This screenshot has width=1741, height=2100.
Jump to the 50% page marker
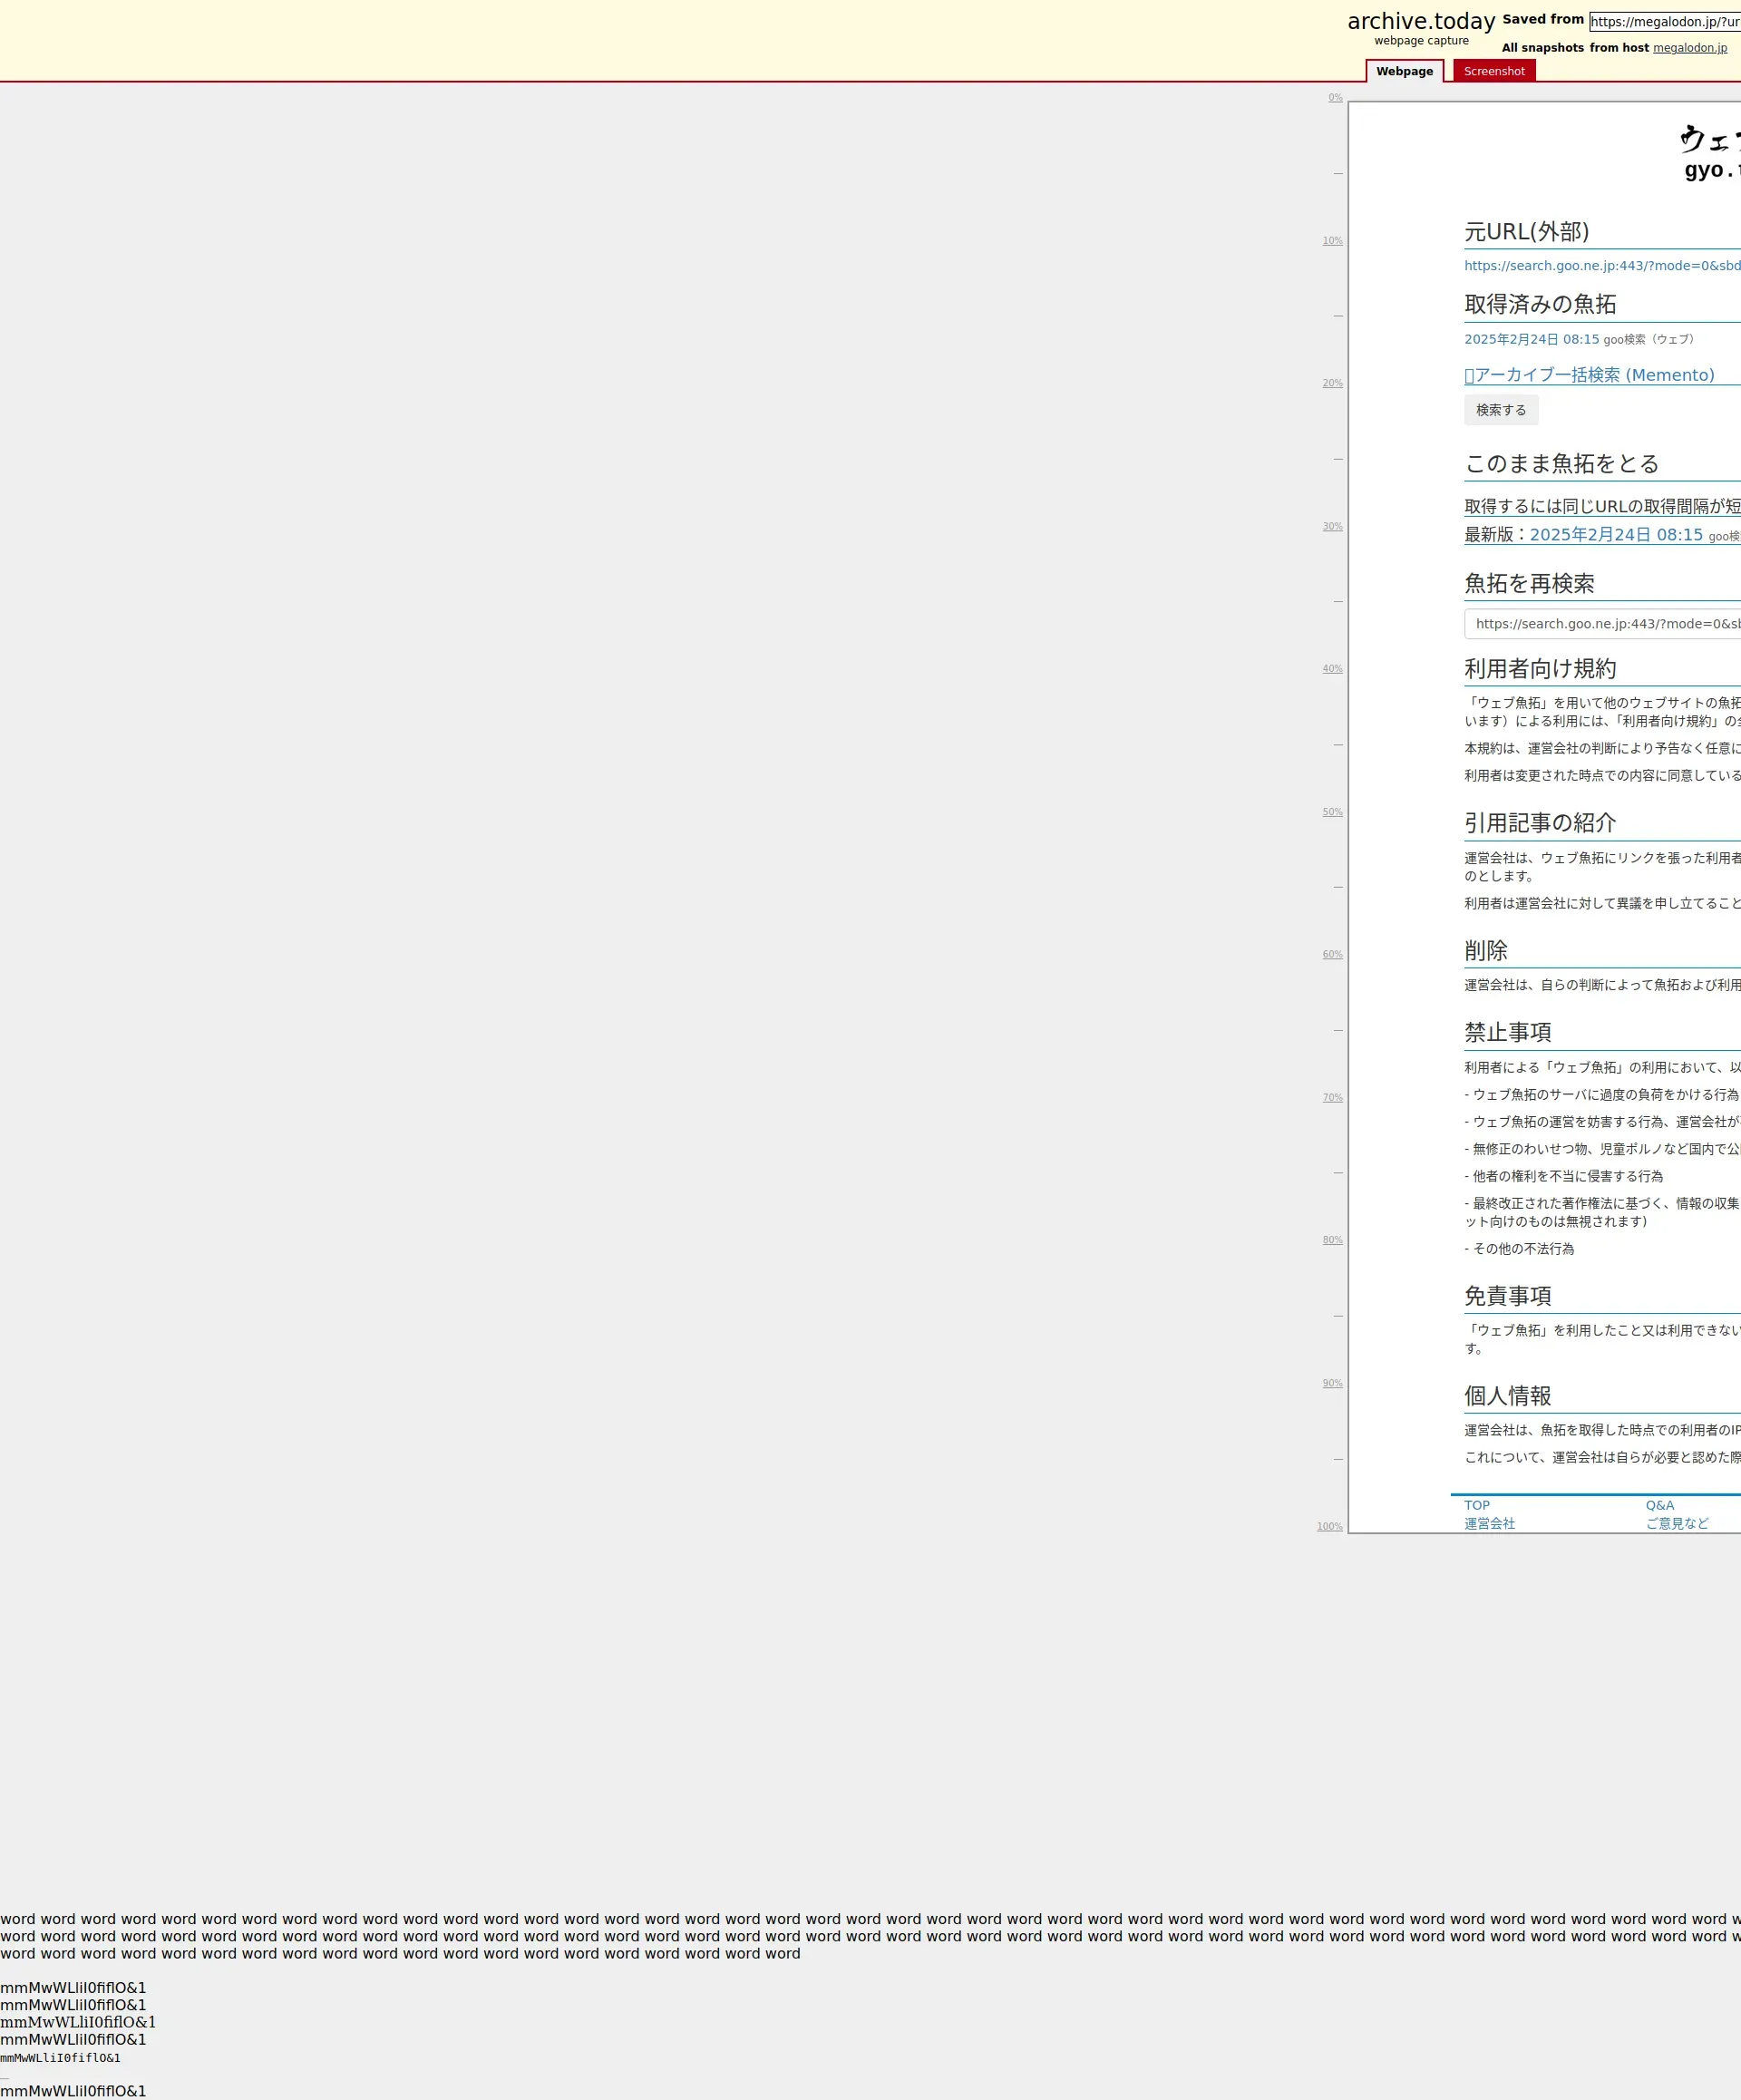pyautogui.click(x=1332, y=812)
